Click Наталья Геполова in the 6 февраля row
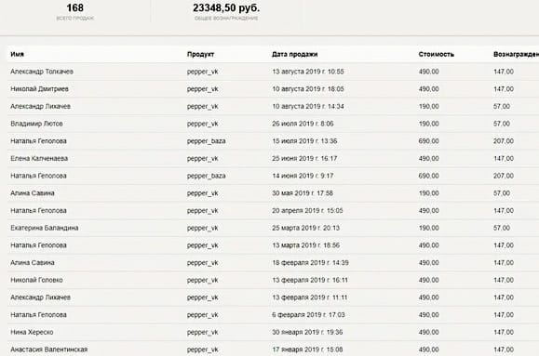539x356 pixels. coord(38,315)
